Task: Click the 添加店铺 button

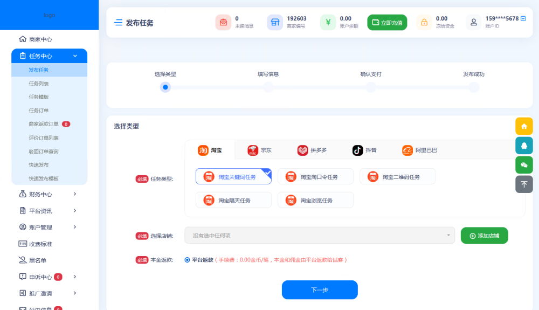Action: click(x=485, y=236)
